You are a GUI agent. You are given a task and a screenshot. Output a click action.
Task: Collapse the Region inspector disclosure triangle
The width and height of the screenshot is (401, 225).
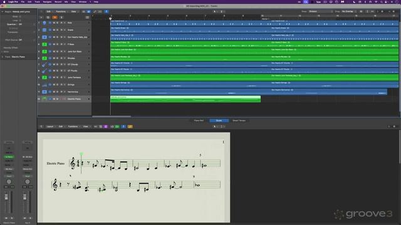click(3, 12)
